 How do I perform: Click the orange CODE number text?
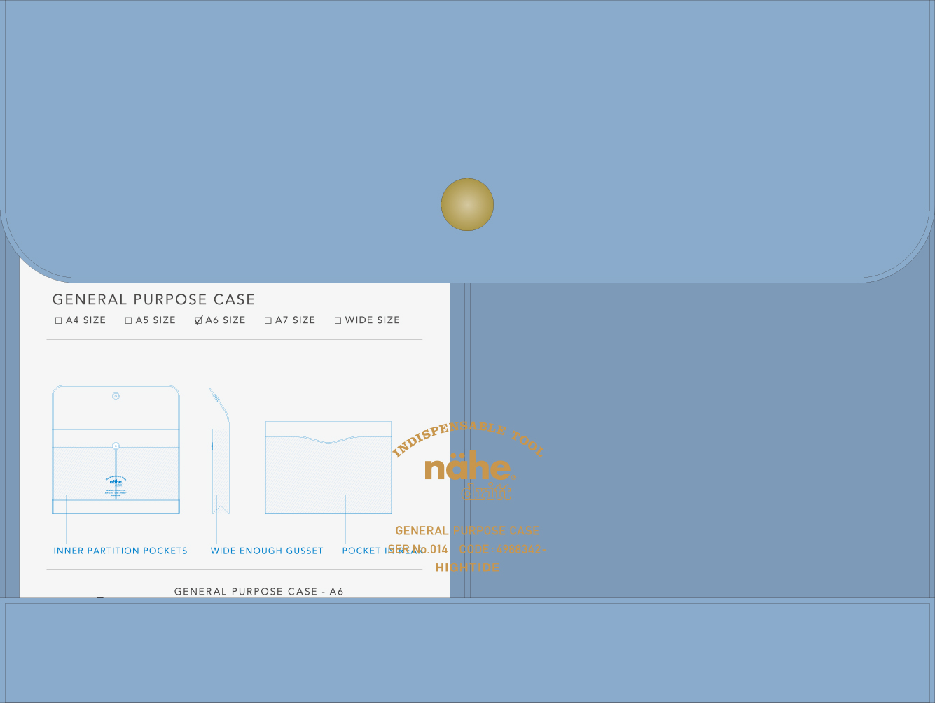coord(502,549)
